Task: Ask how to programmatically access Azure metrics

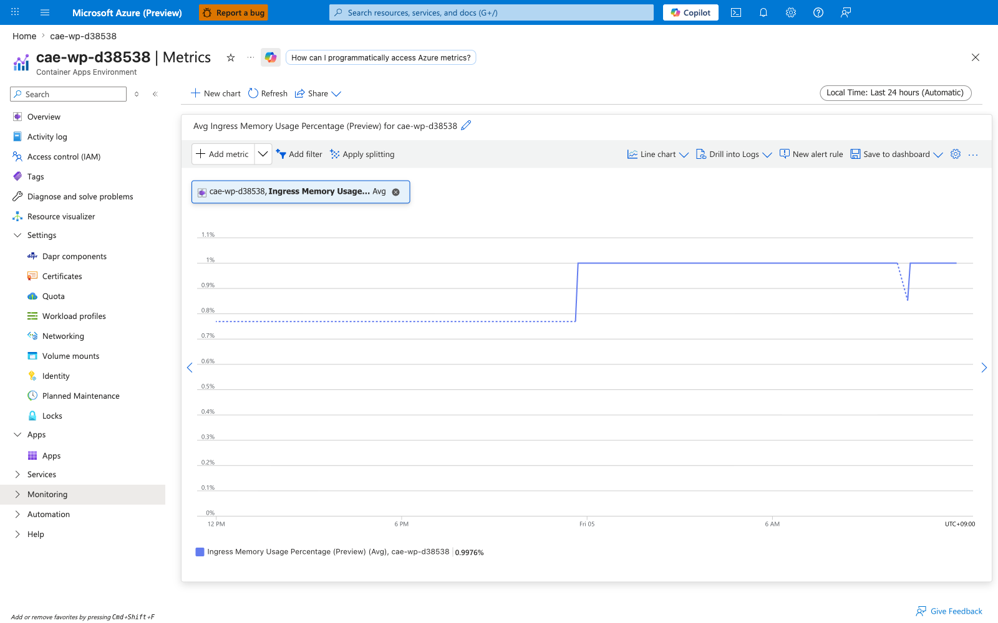Action: tap(380, 57)
